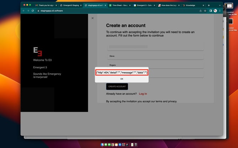
Task: Click the Steve first name field
Action: pyautogui.click(x=155, y=56)
